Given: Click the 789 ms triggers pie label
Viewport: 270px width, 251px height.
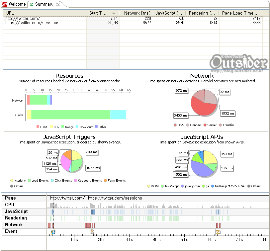Looking at the screenshot, I should pos(91,152).
